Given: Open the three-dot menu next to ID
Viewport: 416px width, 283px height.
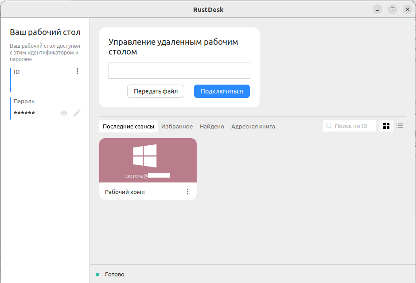Looking at the screenshot, I should click(x=78, y=71).
